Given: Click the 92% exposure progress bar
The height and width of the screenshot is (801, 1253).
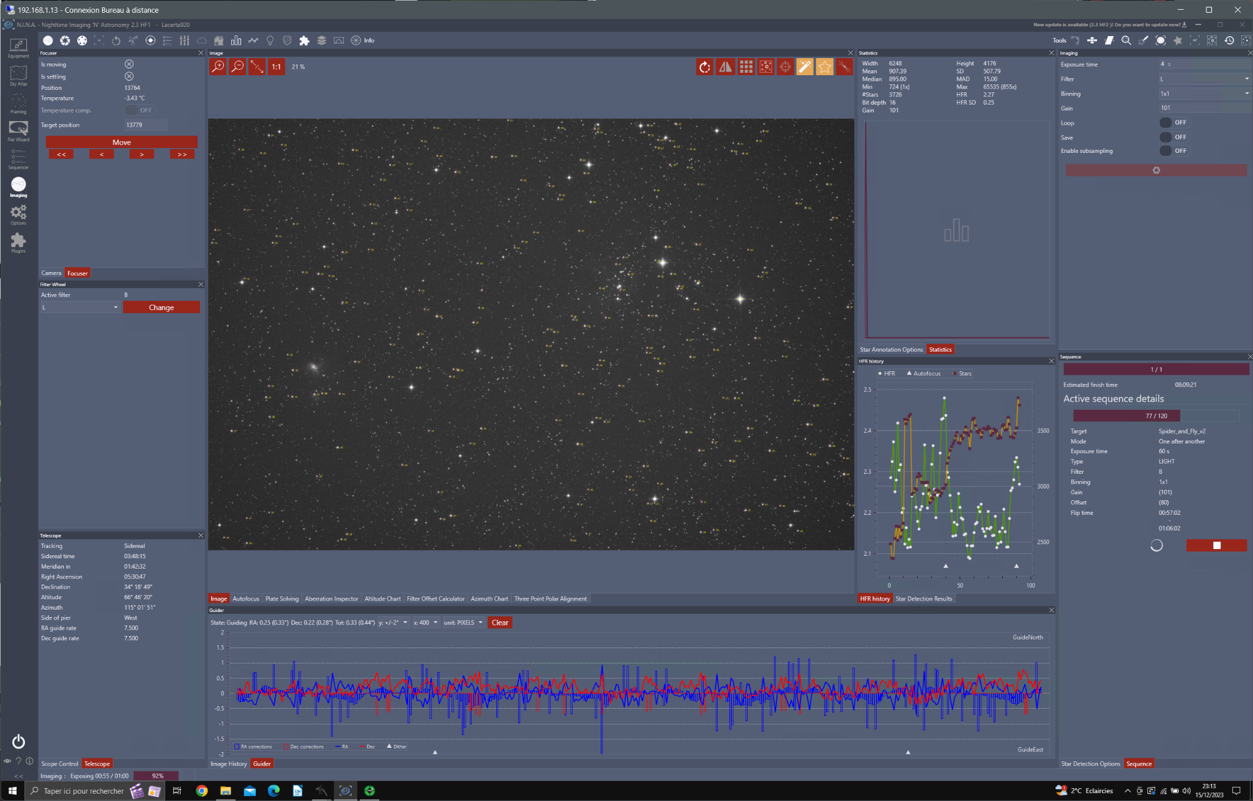Looking at the screenshot, I should [157, 776].
